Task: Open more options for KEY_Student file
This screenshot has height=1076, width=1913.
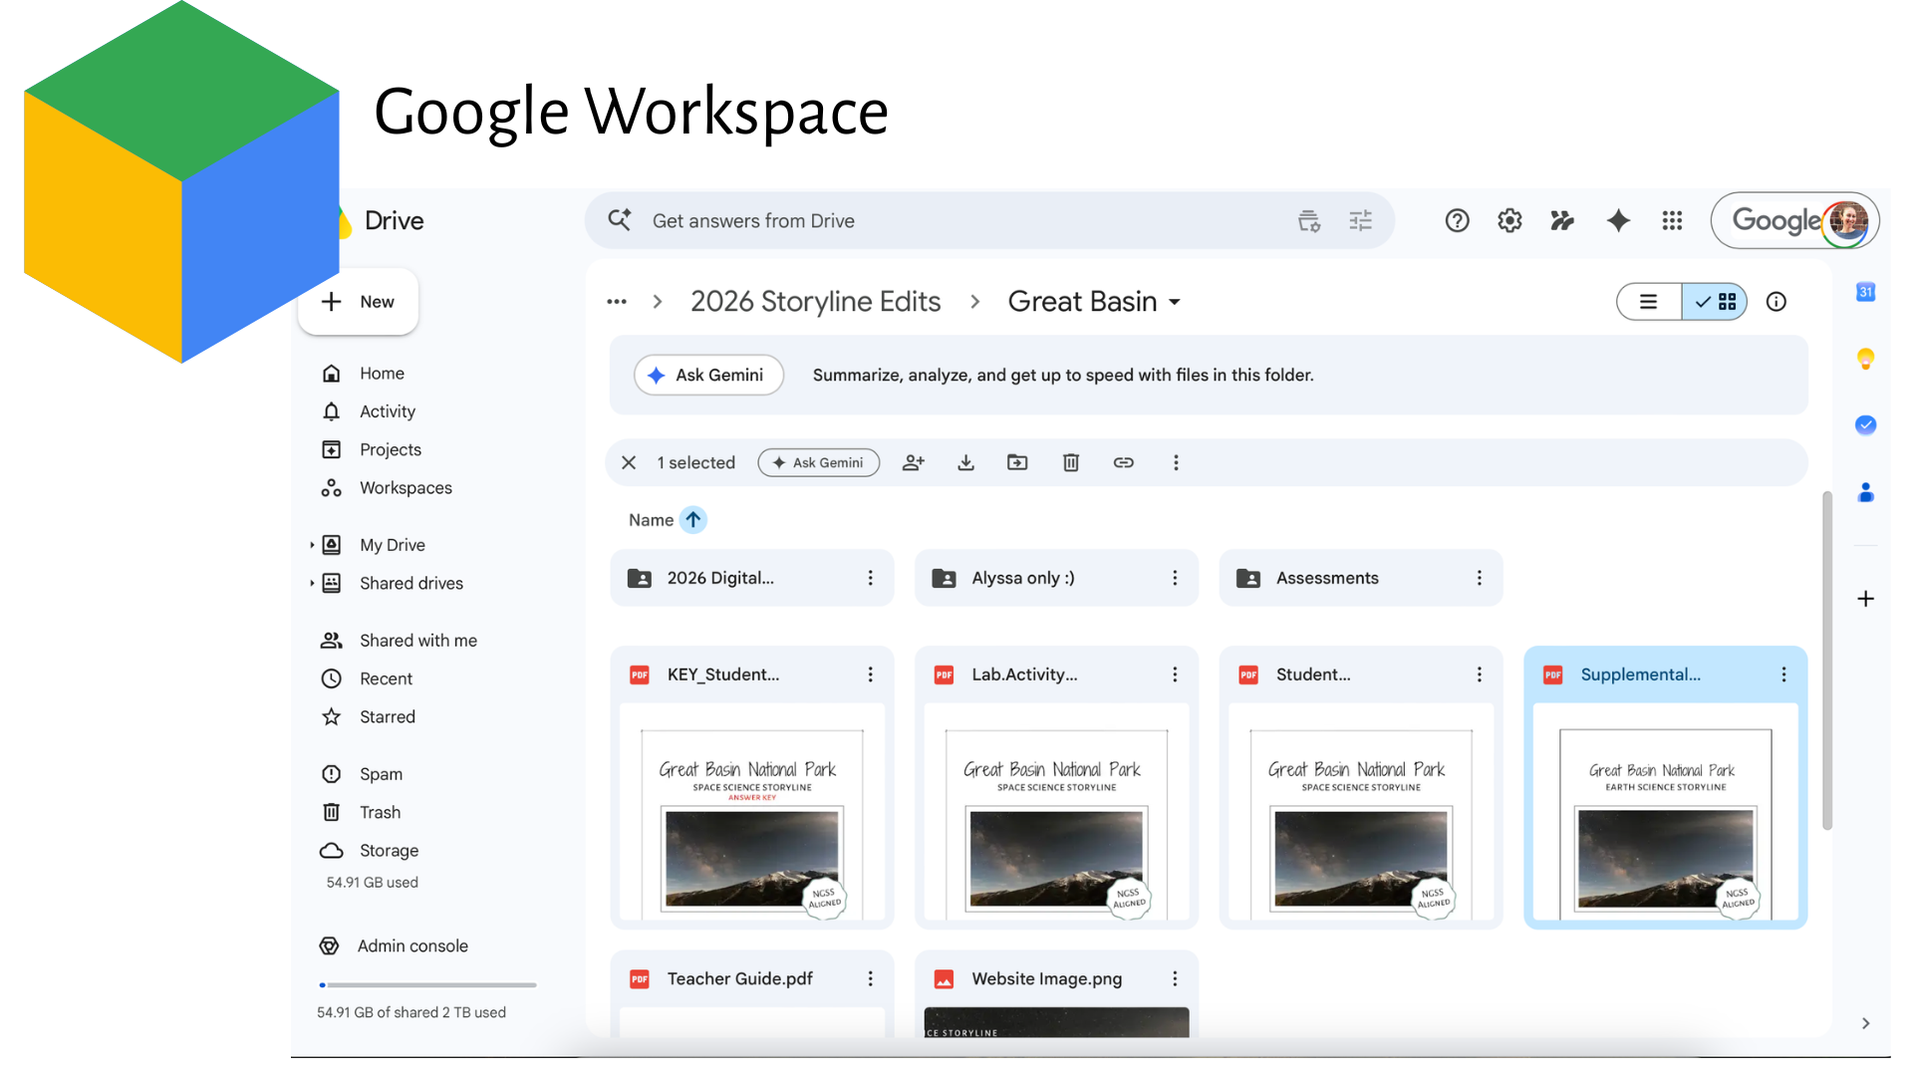Action: coord(871,674)
